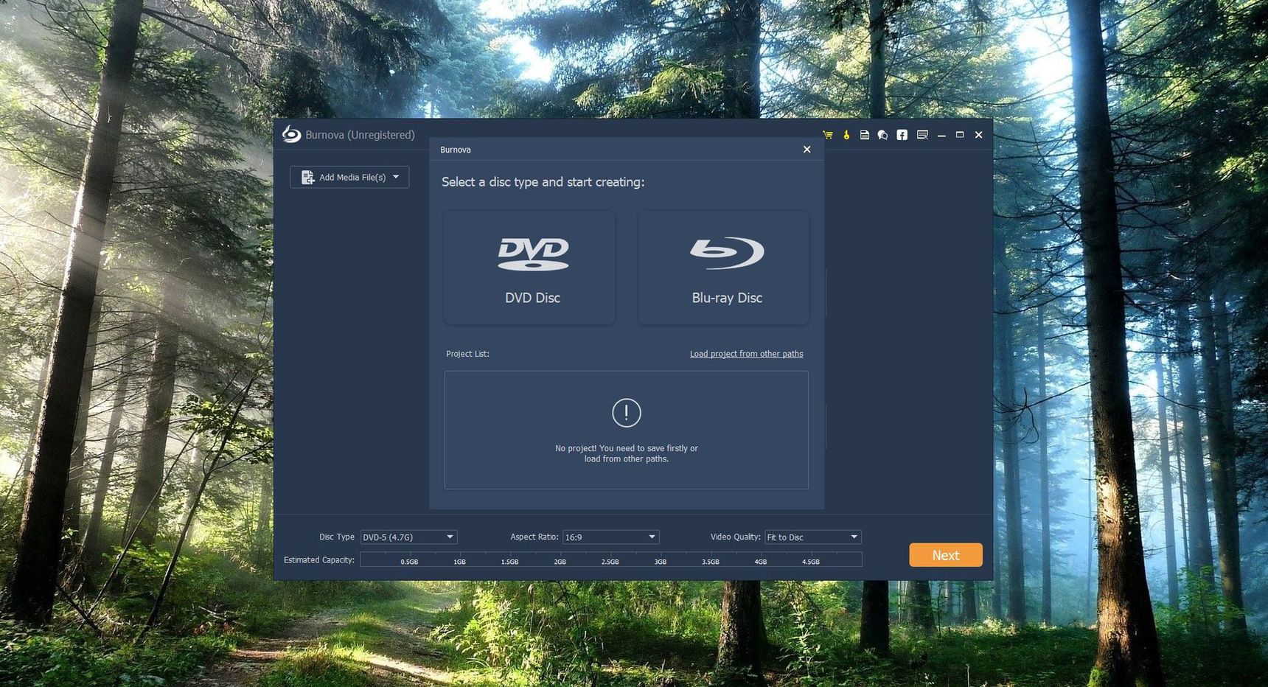This screenshot has height=687, width=1268.
Task: Click the 'Select a disc type and start creating:' heading
Action: (543, 182)
